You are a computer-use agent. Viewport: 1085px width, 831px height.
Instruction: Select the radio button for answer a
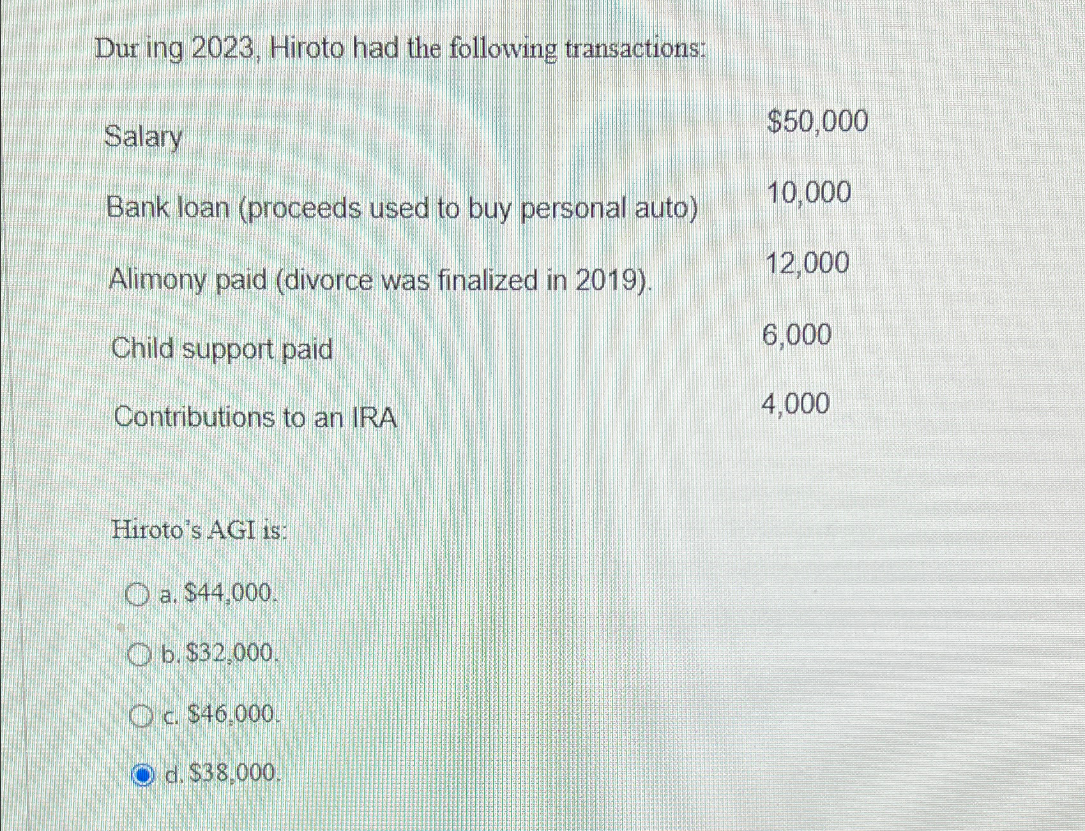(x=139, y=595)
